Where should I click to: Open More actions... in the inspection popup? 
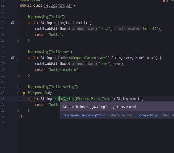[x=149, y=115]
